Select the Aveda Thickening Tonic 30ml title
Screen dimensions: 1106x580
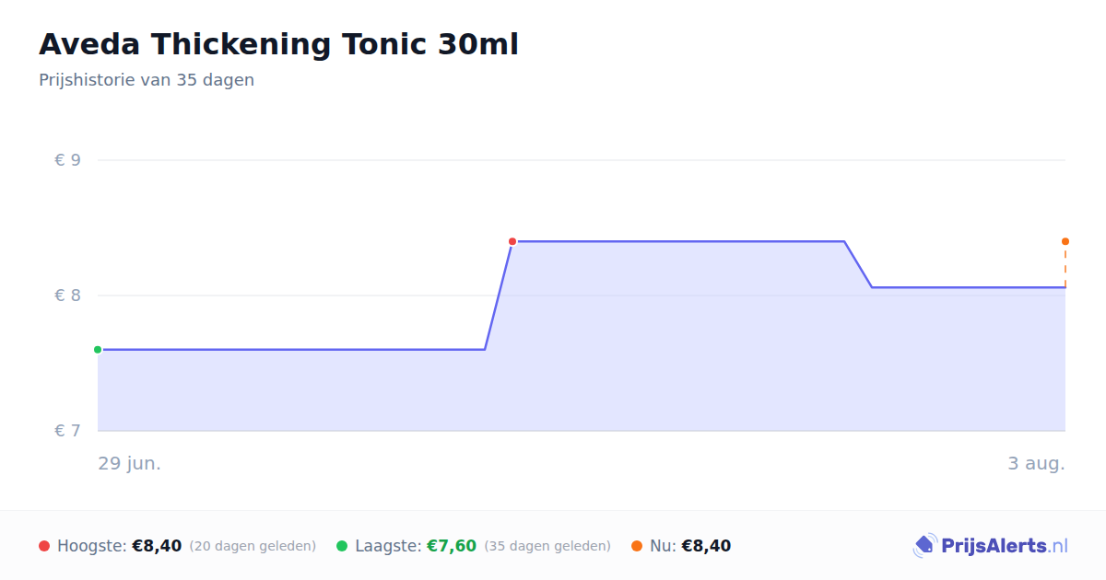pos(278,44)
